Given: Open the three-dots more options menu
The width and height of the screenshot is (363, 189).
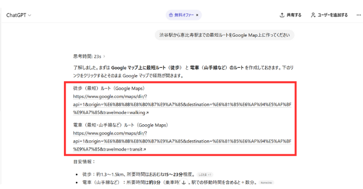Looking at the screenshot, I should pos(359,15).
